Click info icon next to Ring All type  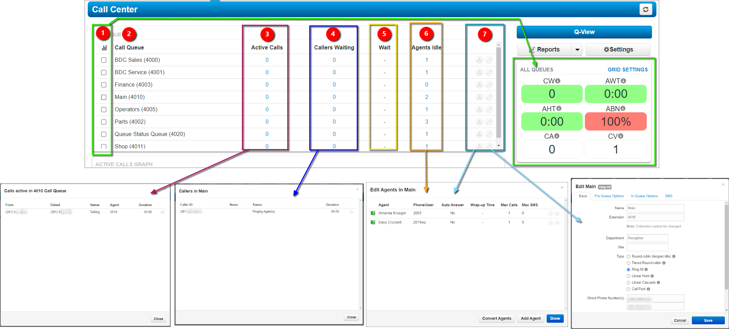646,270
